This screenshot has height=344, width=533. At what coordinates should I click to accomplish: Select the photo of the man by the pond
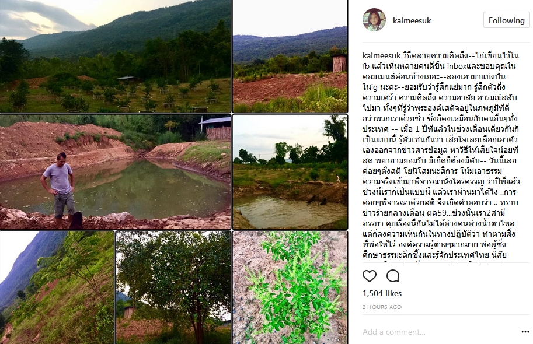pyautogui.click(x=115, y=172)
